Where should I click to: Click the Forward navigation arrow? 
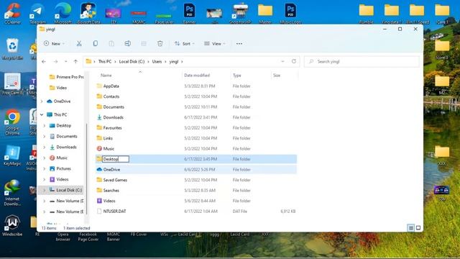pyautogui.click(x=55, y=61)
